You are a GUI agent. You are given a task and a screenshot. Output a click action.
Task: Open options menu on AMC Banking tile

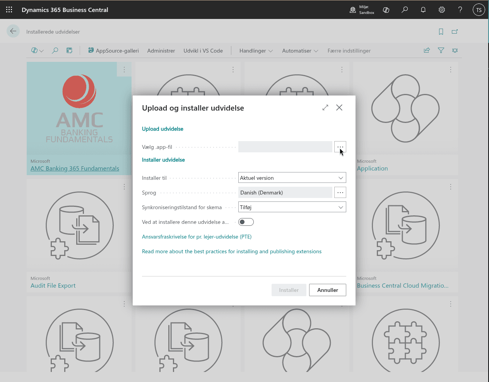pyautogui.click(x=124, y=70)
